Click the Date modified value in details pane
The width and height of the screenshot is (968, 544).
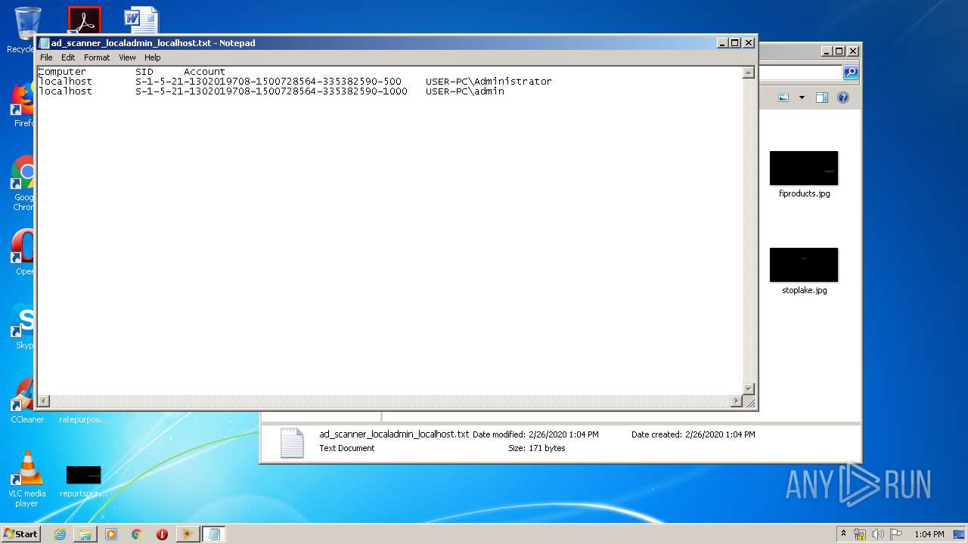pos(563,434)
